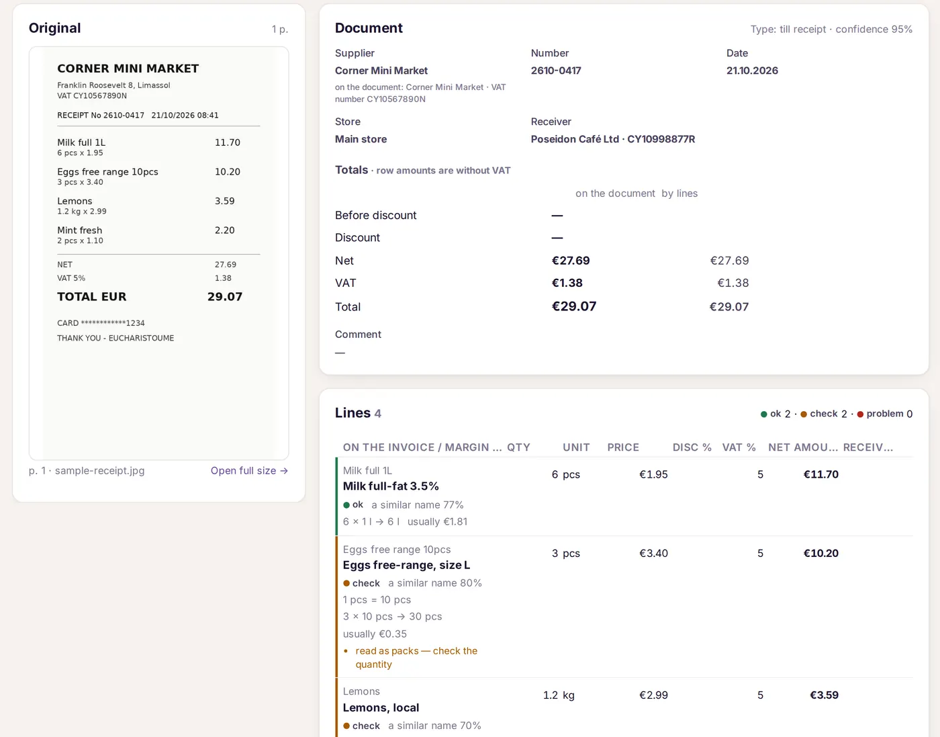Image resolution: width=940 pixels, height=737 pixels.
Task: Click the green ok counter in Lines header
Action: coord(775,414)
